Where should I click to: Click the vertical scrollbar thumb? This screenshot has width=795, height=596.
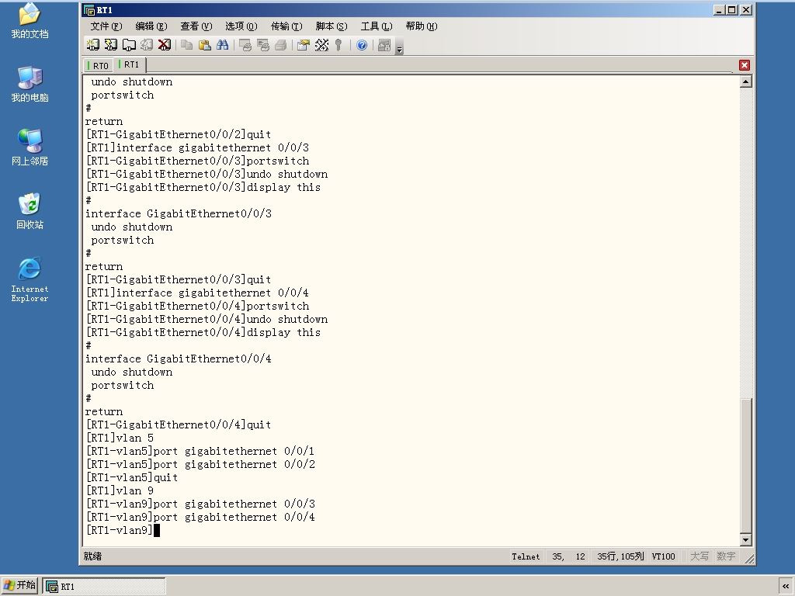coord(745,466)
